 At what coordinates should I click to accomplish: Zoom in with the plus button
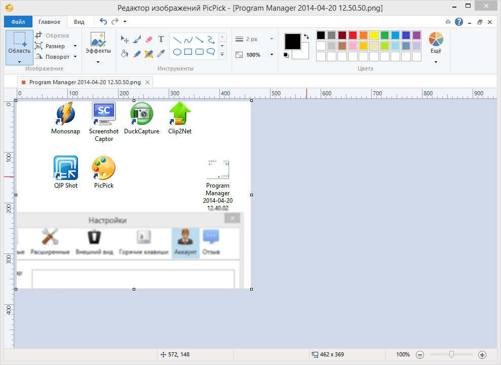coord(482,354)
